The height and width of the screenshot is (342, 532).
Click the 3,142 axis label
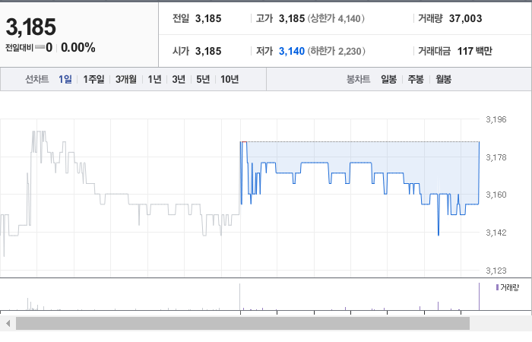(x=496, y=233)
